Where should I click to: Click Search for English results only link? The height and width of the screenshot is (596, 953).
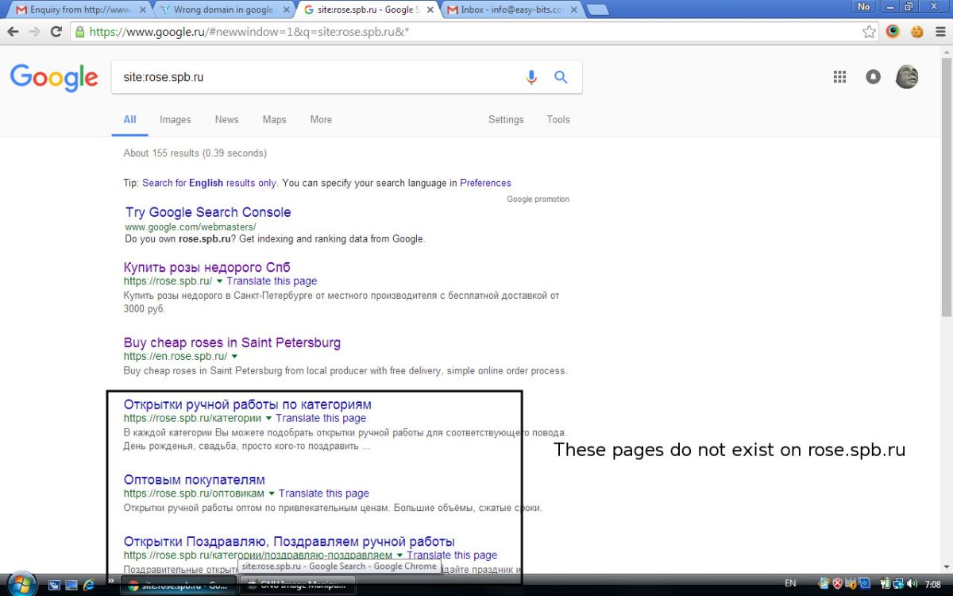pos(210,183)
